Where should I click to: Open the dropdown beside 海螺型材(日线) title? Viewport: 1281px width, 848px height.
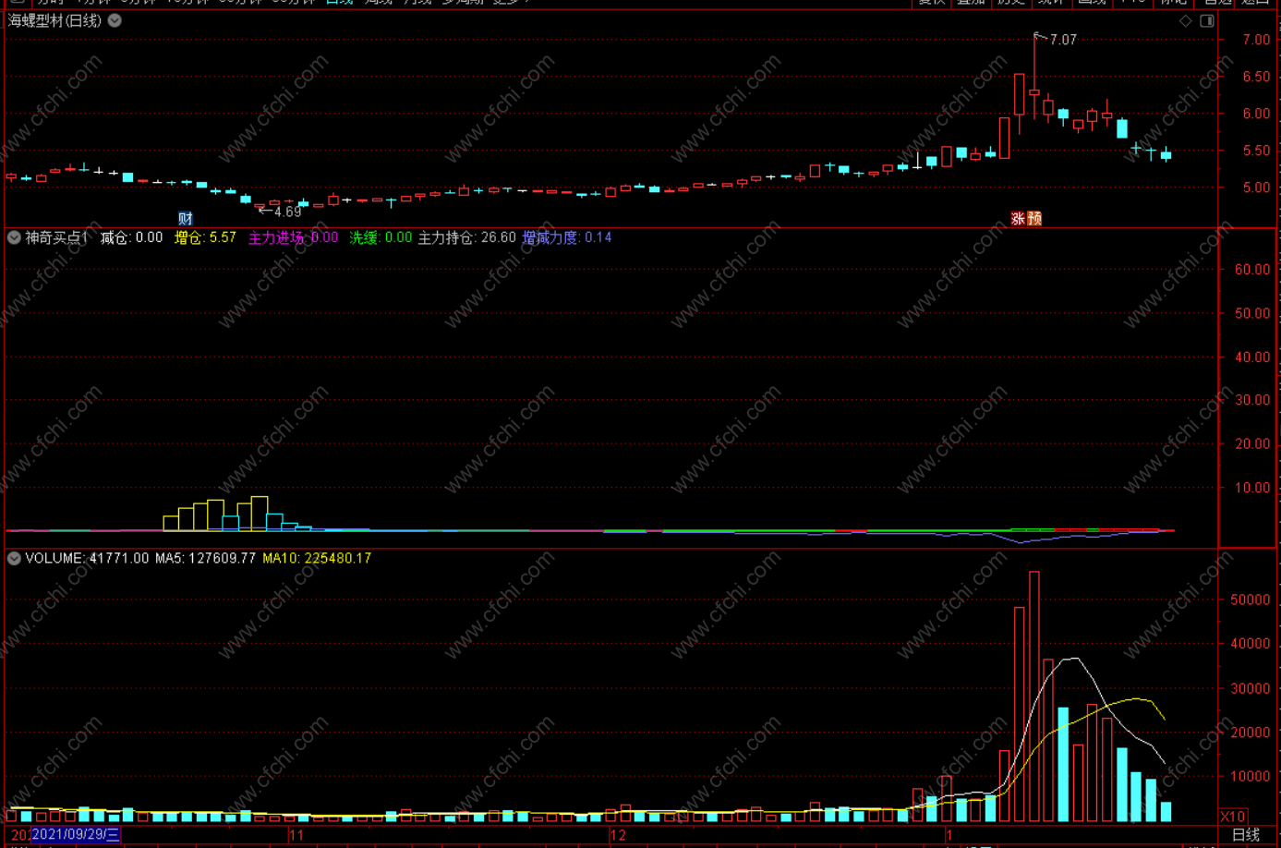coord(115,20)
